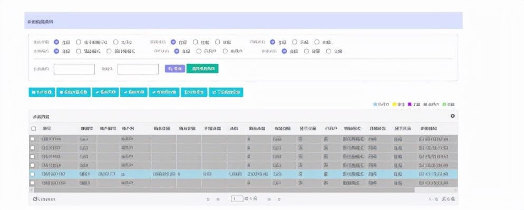Click the seventh cyan button with the export icon
Screen dimensions: 524x210
[x=226, y=92]
